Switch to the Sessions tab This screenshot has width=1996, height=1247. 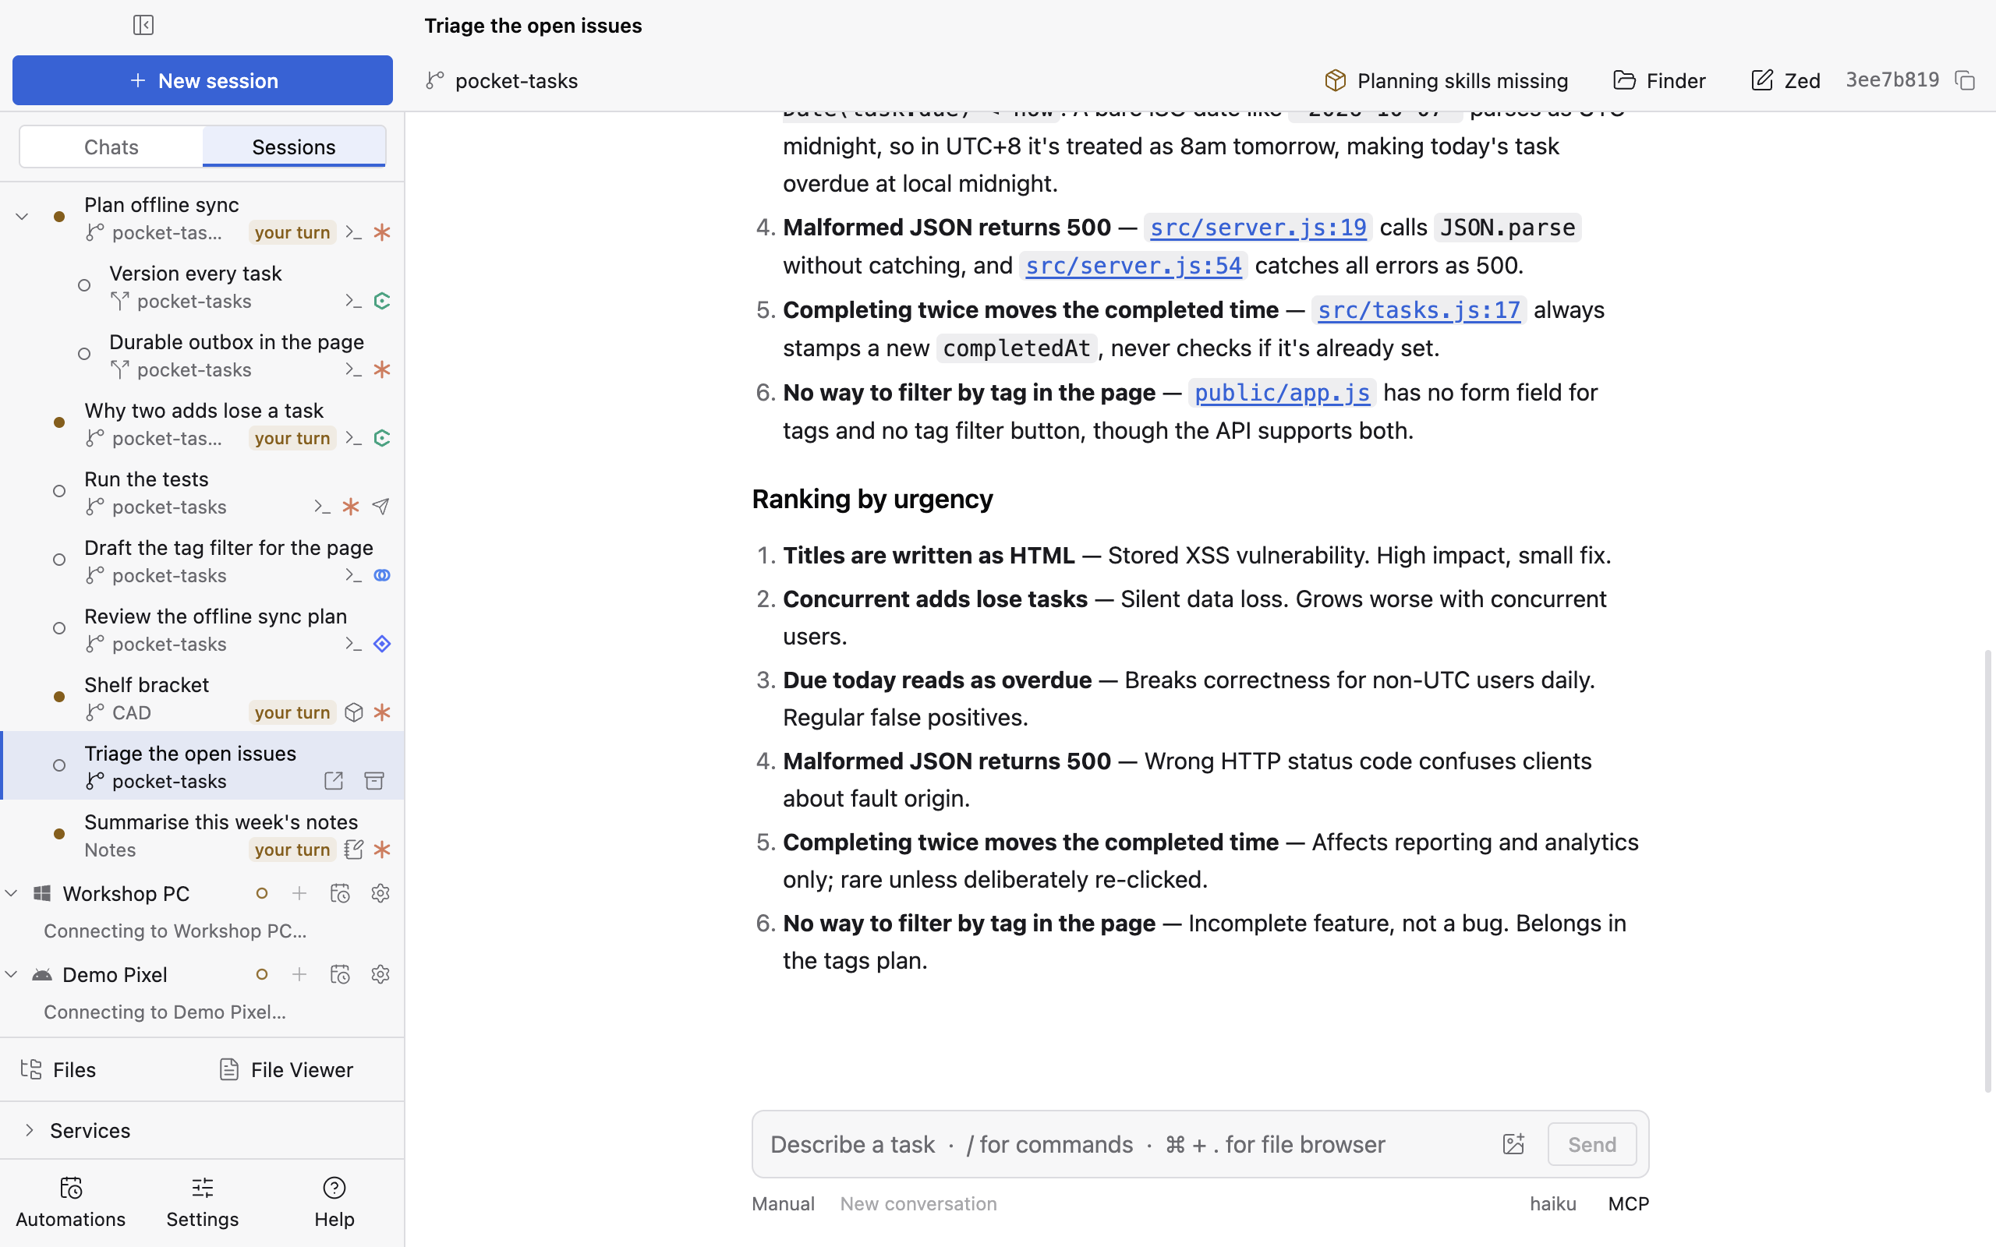tap(294, 147)
